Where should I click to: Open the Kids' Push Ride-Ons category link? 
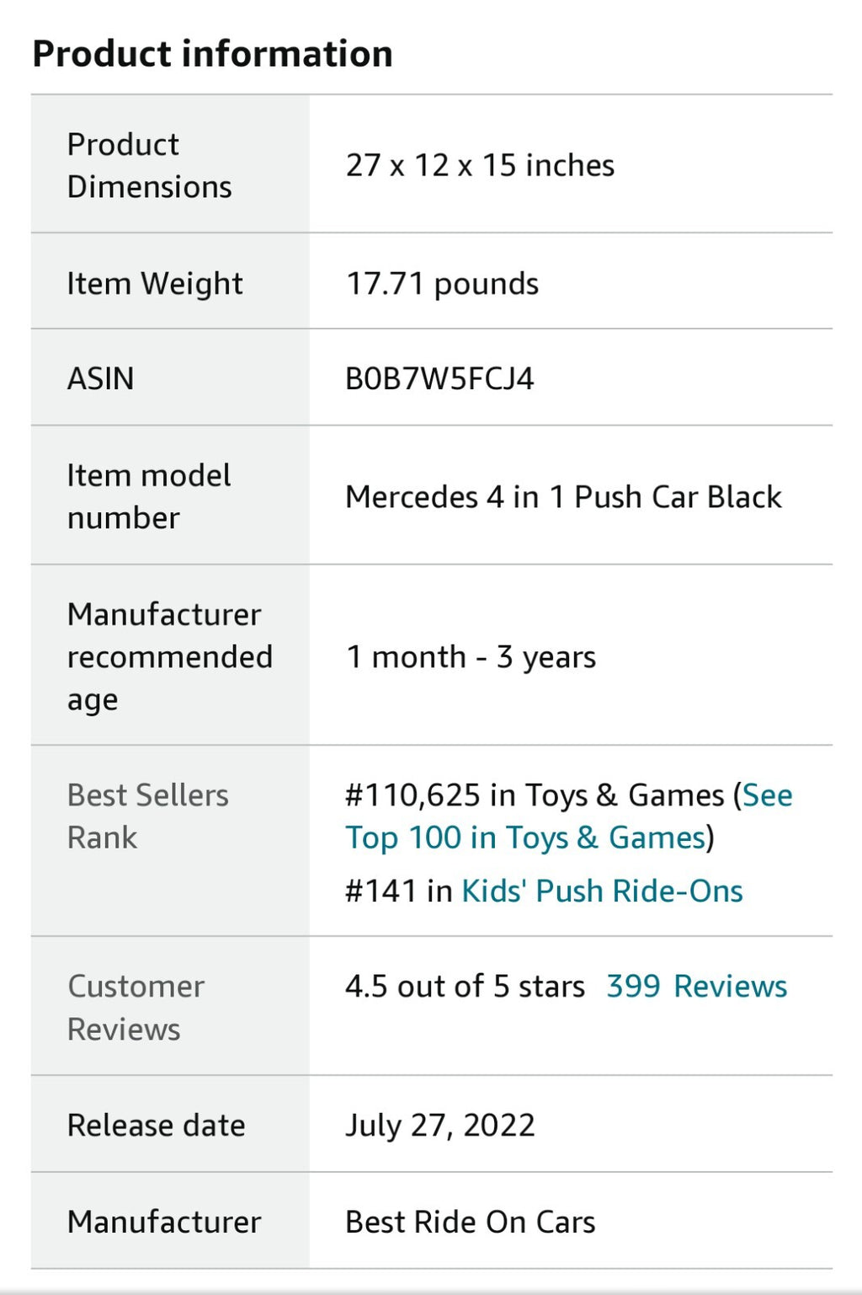[x=602, y=891]
